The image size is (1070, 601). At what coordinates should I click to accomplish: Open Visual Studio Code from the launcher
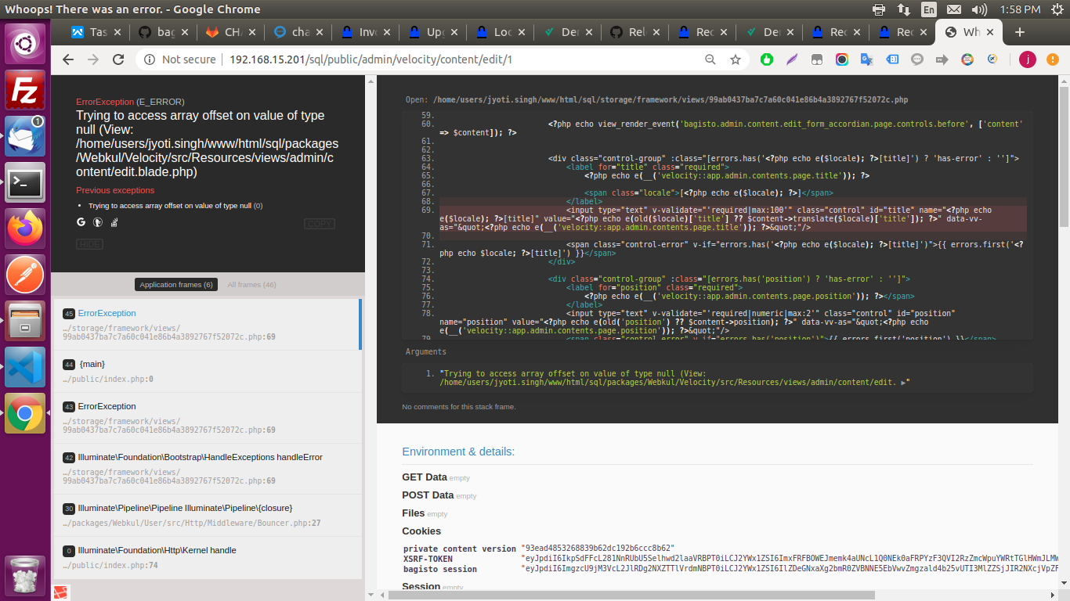point(25,366)
